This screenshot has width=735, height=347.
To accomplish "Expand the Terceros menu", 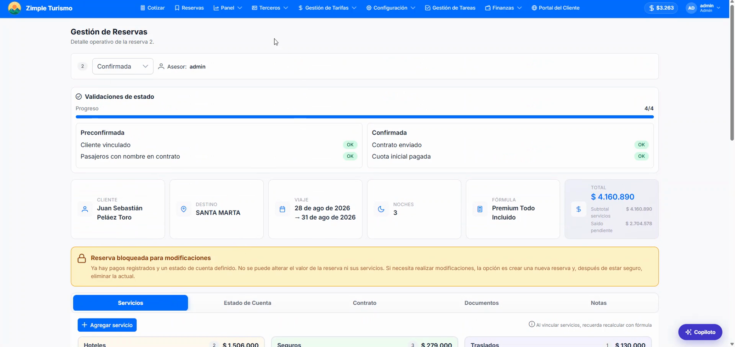I will click(x=270, y=8).
